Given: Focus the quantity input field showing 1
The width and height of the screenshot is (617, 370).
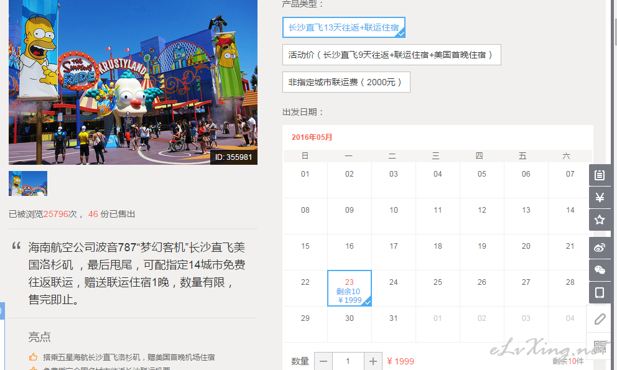Looking at the screenshot, I should [x=348, y=361].
